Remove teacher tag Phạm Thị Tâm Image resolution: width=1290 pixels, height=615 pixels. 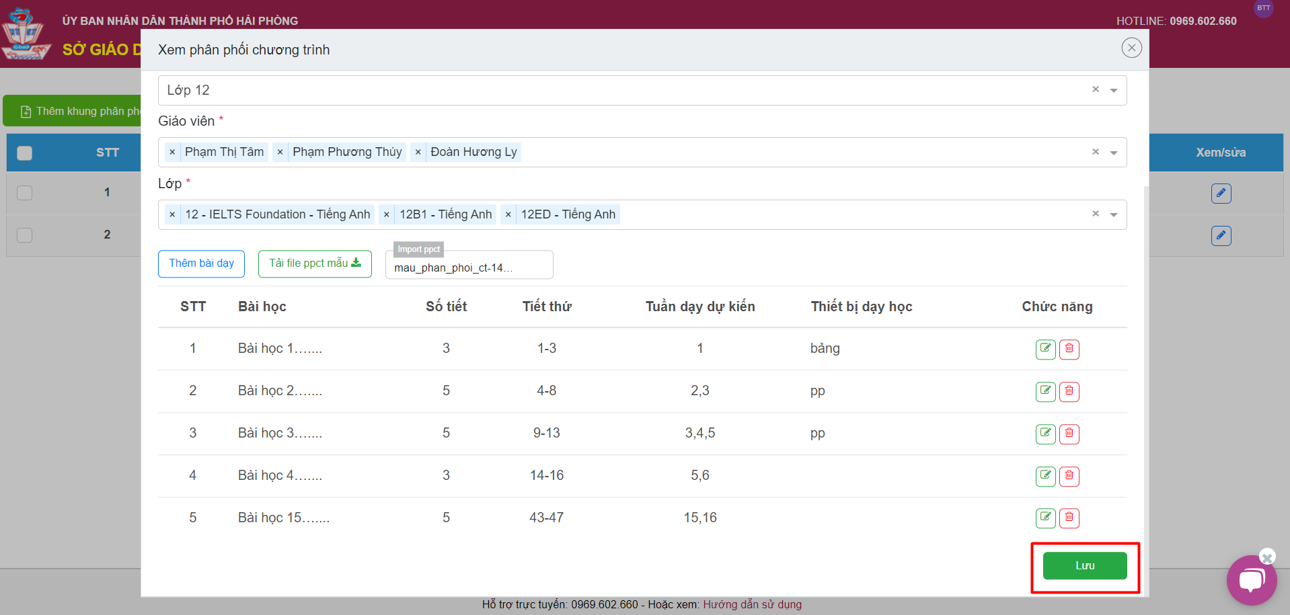pyautogui.click(x=173, y=153)
